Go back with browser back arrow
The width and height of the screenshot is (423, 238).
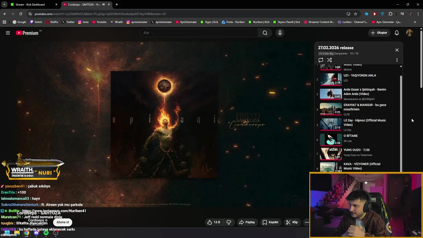point(5,14)
